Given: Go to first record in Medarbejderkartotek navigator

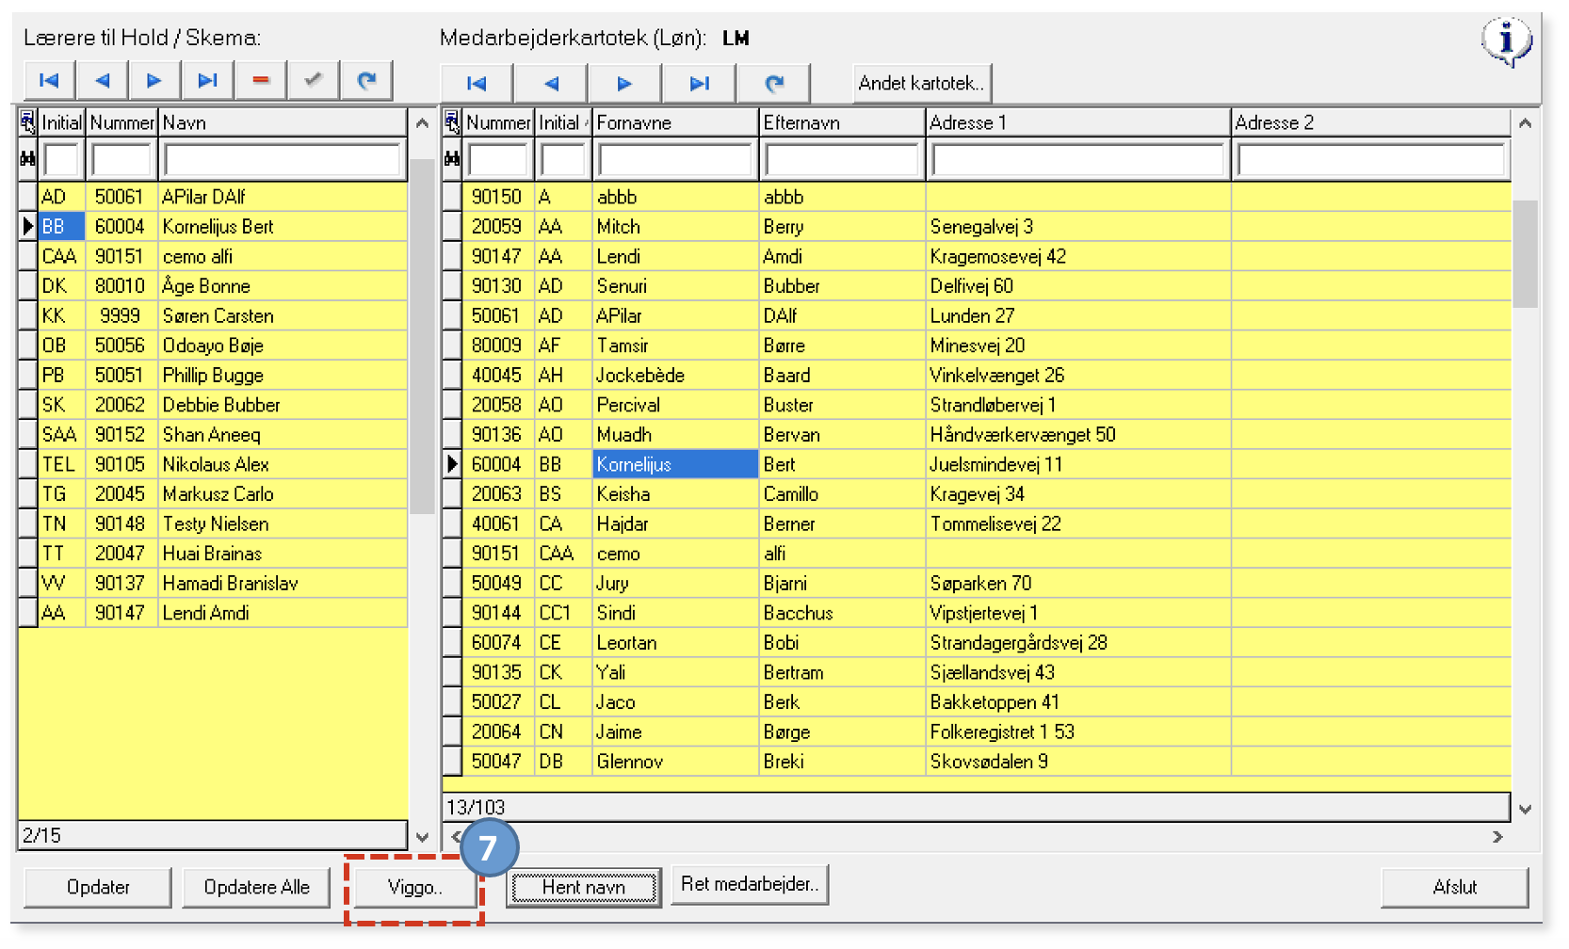Looking at the screenshot, I should pyautogui.click(x=477, y=84).
